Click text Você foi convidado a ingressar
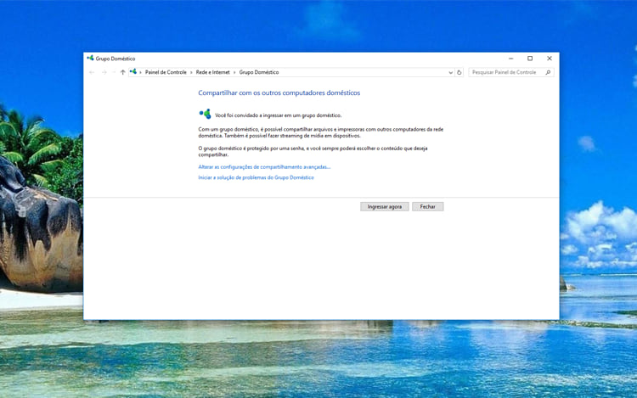This screenshot has height=398, width=637. click(279, 115)
